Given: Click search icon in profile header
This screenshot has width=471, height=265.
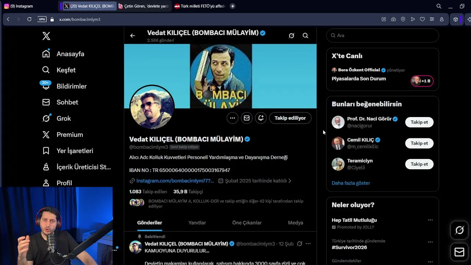Looking at the screenshot, I should (305, 36).
